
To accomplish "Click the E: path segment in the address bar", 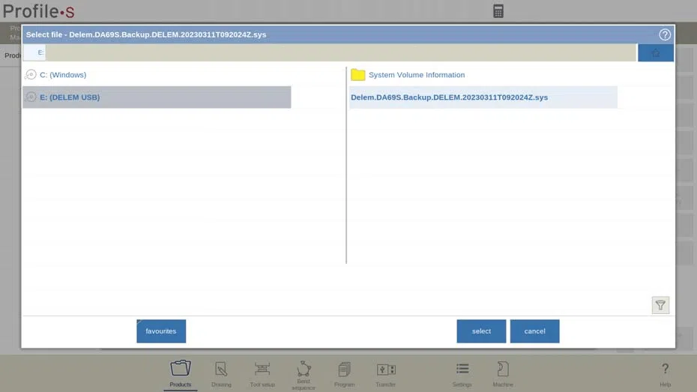I will pyautogui.click(x=34, y=52).
